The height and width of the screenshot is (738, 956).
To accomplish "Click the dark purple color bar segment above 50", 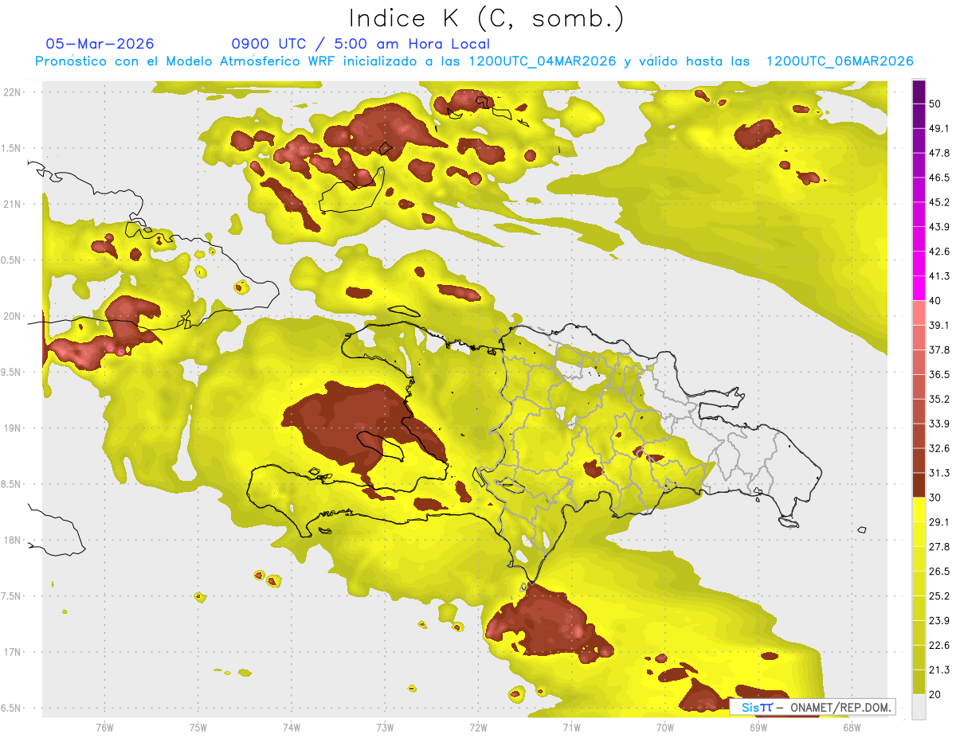I will [x=919, y=92].
